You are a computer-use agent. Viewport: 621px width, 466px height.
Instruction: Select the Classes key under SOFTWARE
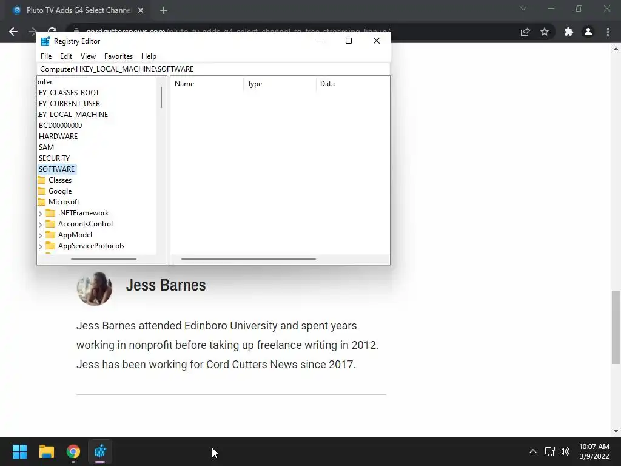coord(60,180)
